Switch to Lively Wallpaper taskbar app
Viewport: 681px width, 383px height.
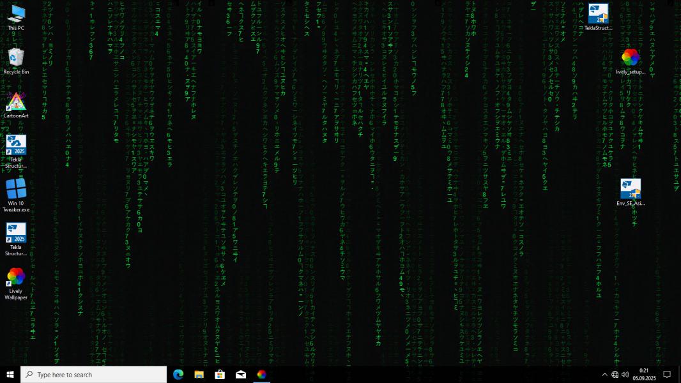click(x=261, y=374)
